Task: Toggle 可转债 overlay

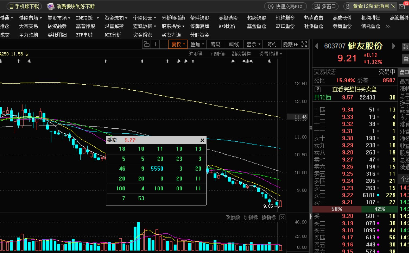Action: tap(218, 54)
